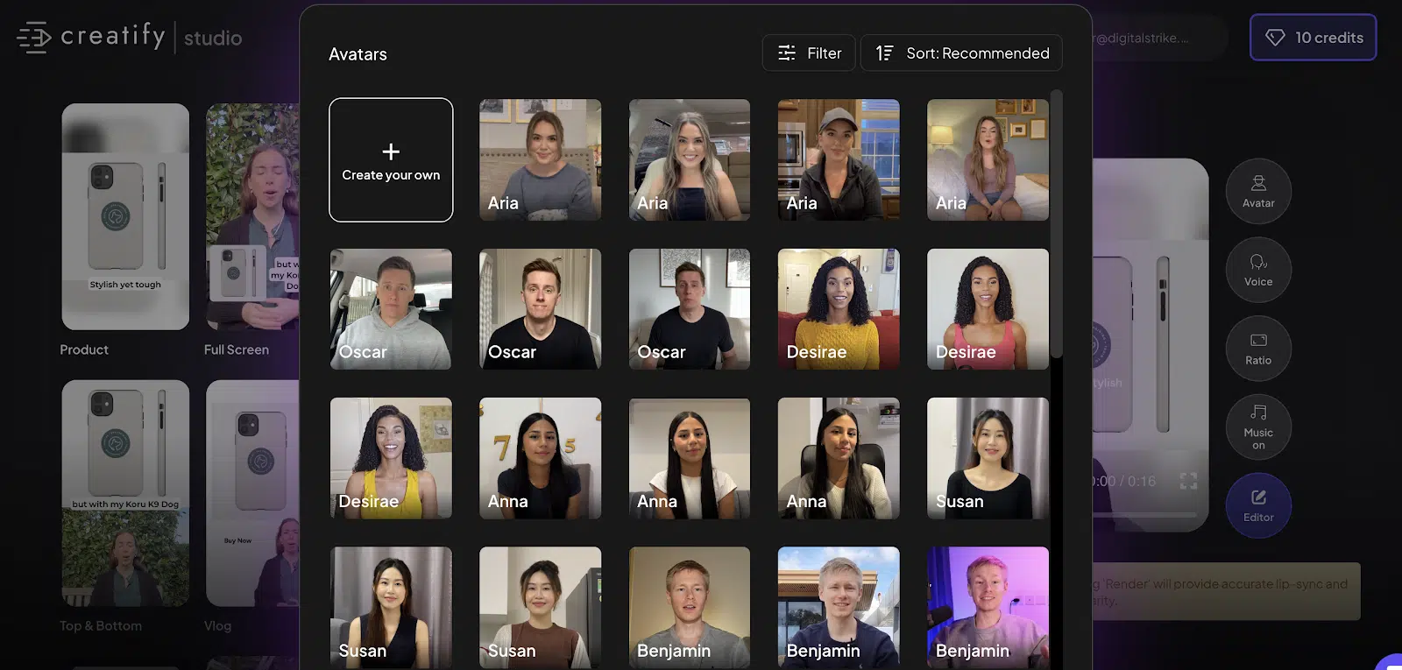This screenshot has width=1402, height=670.
Task: Toggle fullscreen on the video preview
Action: (1188, 481)
